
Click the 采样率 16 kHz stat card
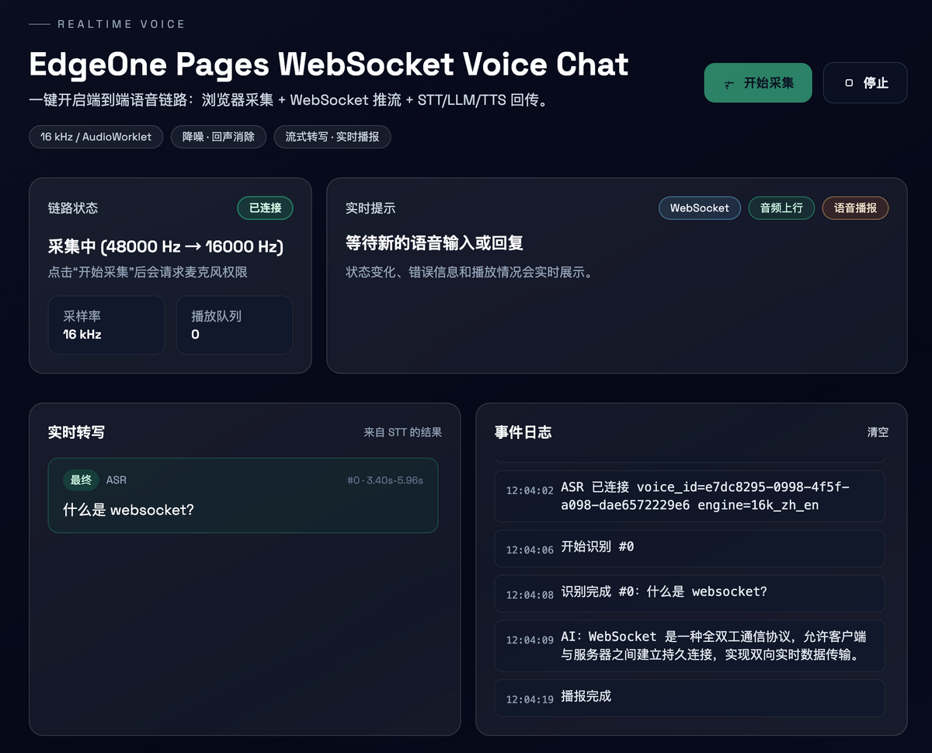106,325
